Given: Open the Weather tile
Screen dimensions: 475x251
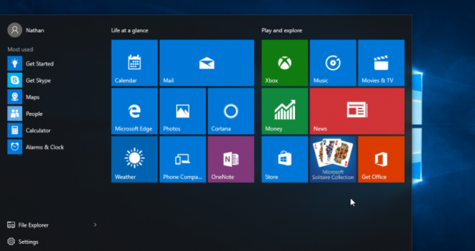Looking at the screenshot, I should tap(135, 160).
